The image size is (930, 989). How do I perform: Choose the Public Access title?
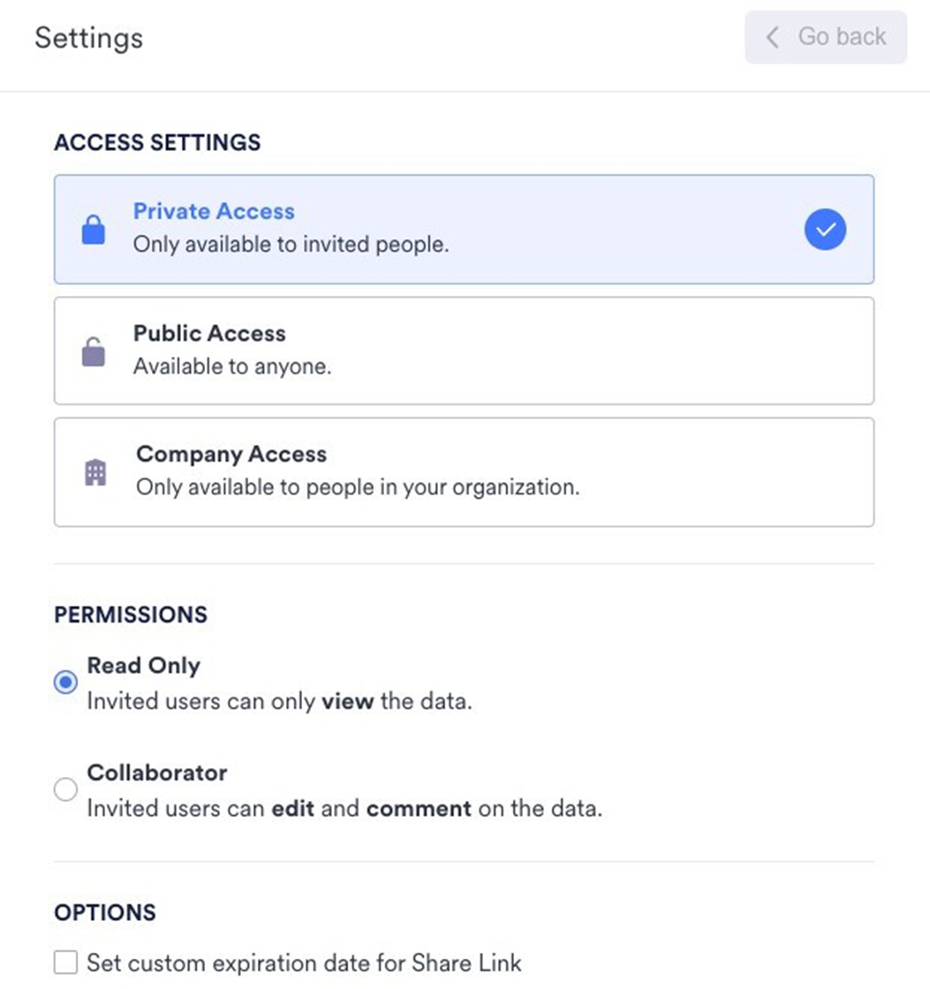(209, 334)
